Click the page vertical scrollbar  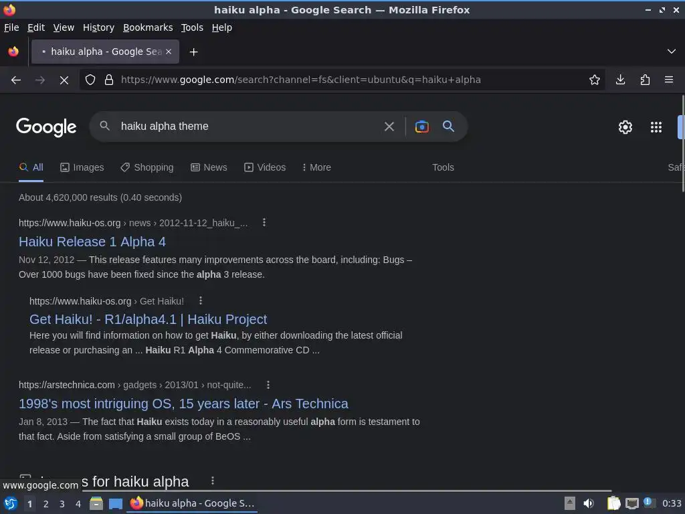tap(682, 145)
